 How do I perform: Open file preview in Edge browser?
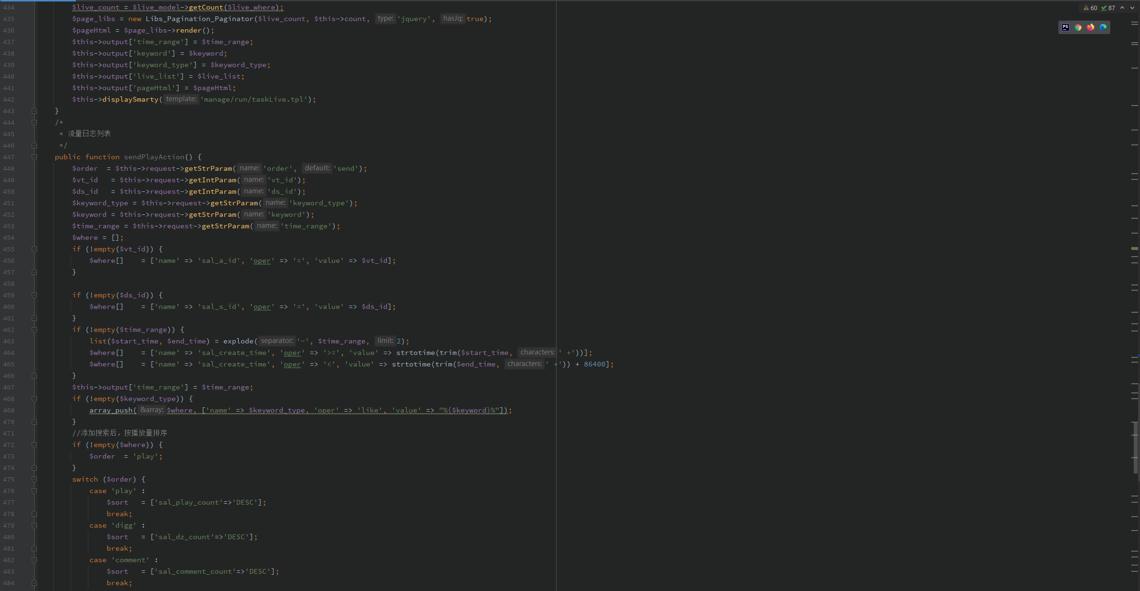[1103, 27]
